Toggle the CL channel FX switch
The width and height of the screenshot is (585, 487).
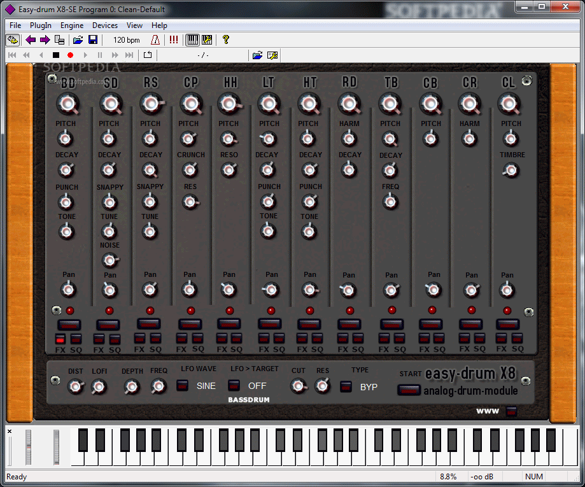click(501, 338)
